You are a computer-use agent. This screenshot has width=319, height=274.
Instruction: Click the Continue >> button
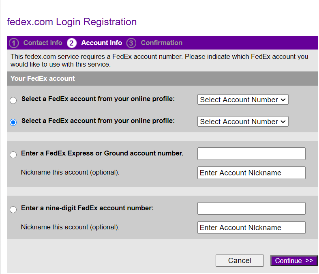click(294, 261)
